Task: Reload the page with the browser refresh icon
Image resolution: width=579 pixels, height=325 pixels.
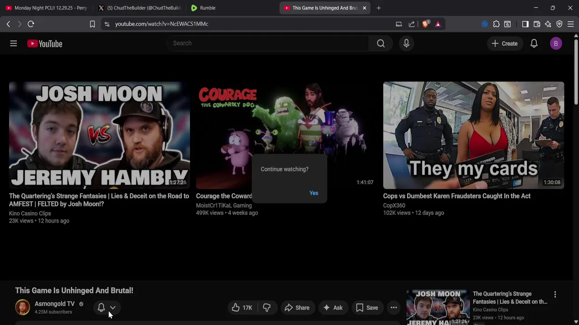Action: click(x=31, y=24)
